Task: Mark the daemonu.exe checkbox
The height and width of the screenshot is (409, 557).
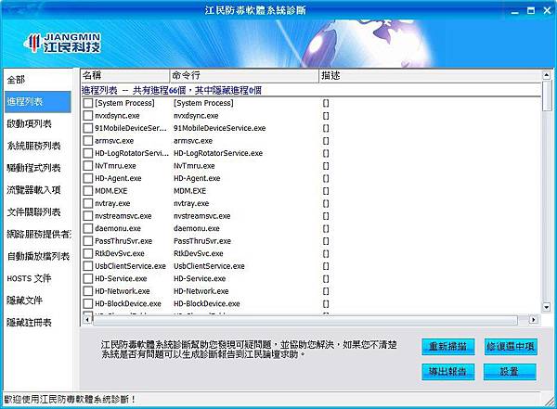Action: tap(88, 228)
